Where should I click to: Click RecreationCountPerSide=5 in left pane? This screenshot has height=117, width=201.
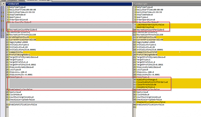23,29
